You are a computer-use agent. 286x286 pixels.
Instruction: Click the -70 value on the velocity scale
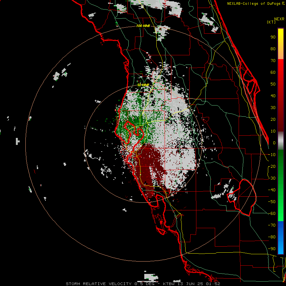[x=272, y=225]
